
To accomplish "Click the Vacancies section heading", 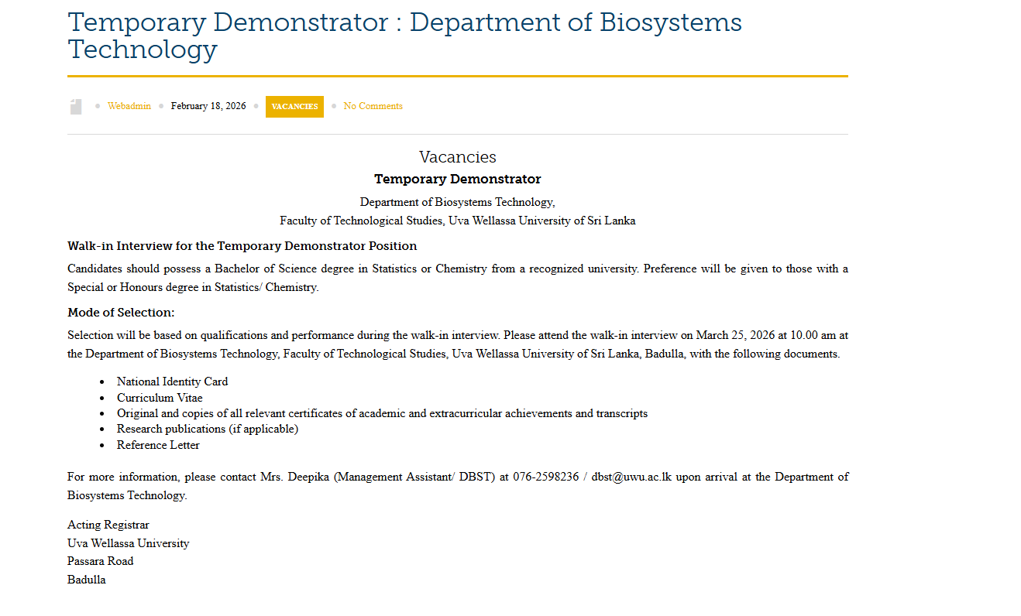I will pos(458,156).
